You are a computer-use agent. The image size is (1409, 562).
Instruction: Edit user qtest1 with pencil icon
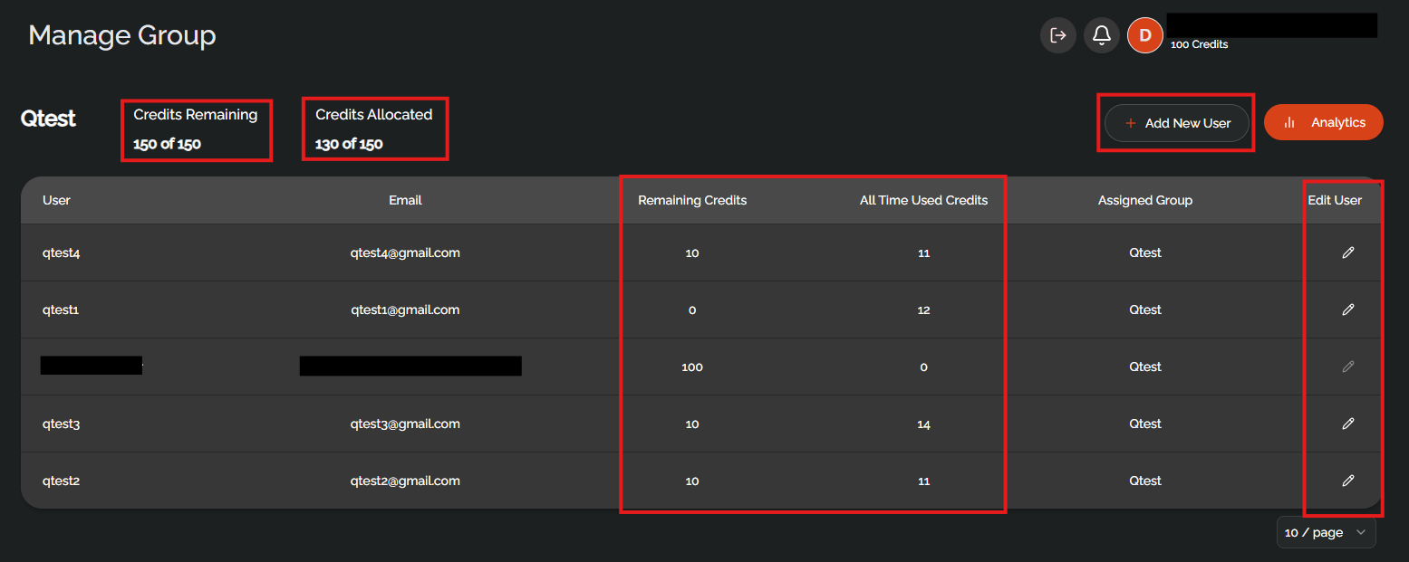[1348, 310]
